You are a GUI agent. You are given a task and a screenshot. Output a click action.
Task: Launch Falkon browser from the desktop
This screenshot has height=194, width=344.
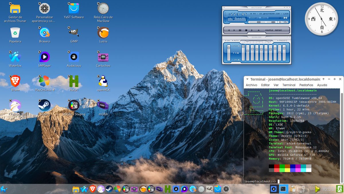[x=15, y=108]
